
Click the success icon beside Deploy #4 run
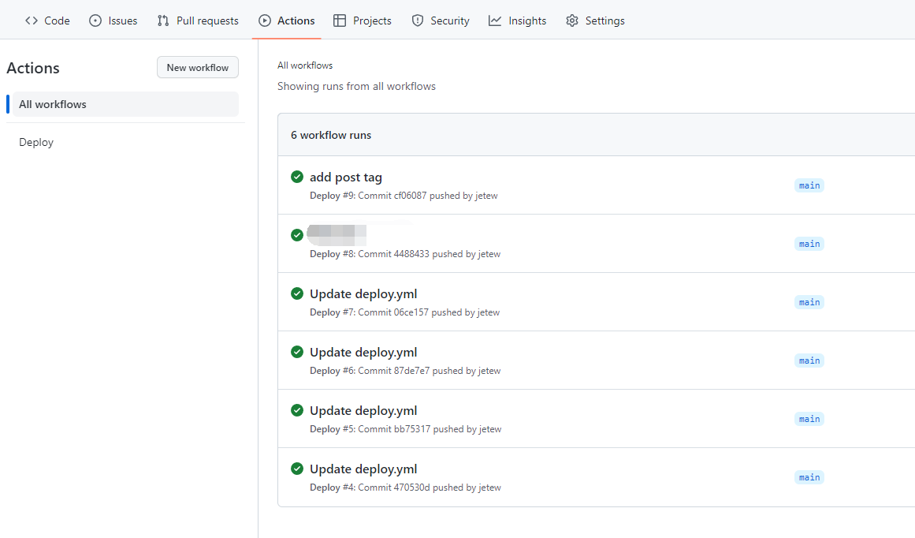click(x=297, y=469)
